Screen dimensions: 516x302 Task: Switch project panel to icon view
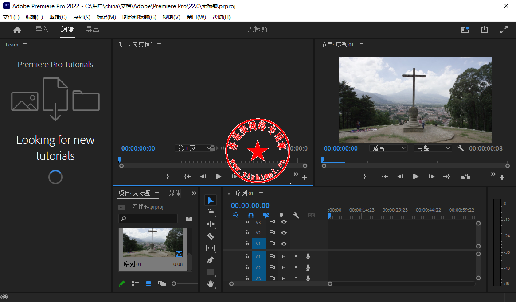149,283
